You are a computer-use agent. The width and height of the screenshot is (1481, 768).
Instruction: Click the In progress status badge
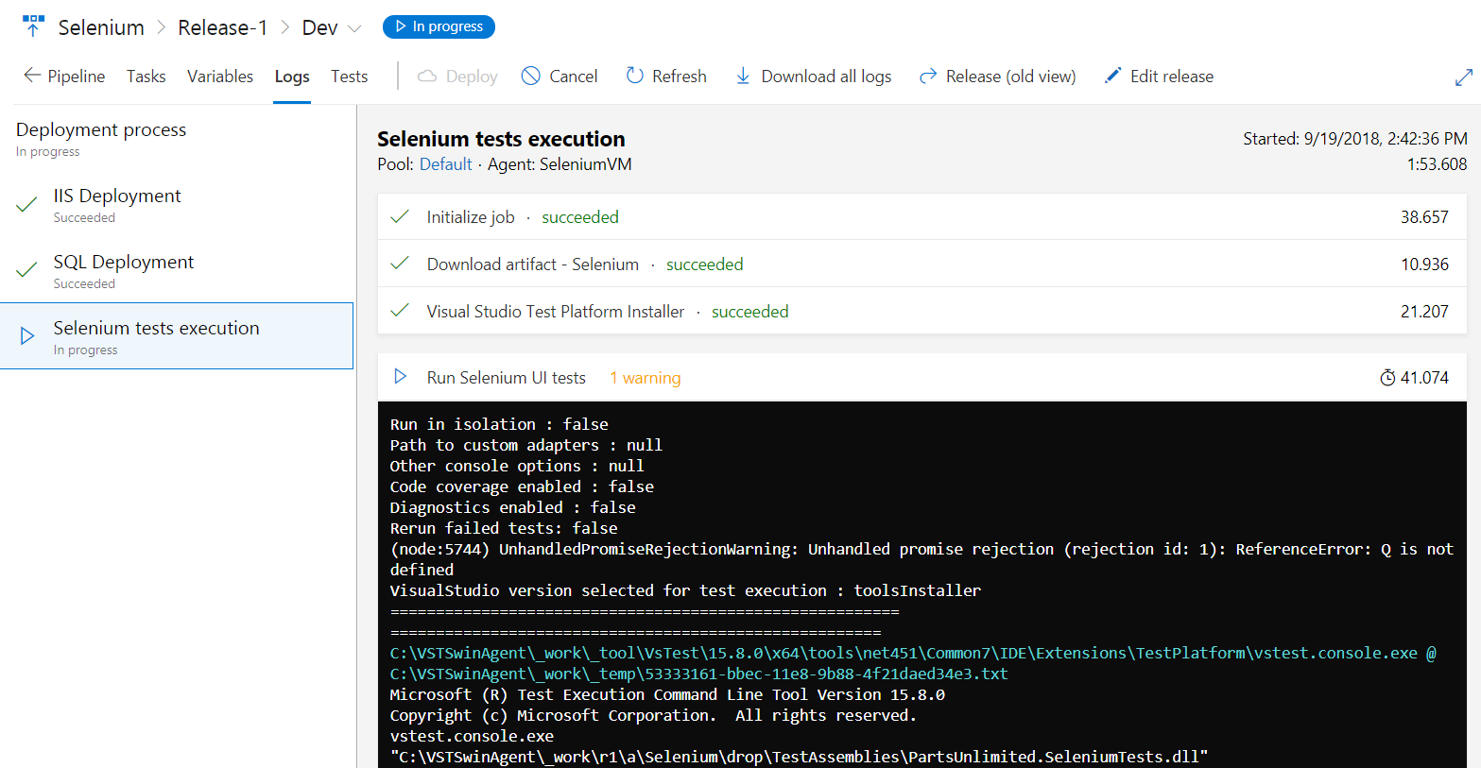pyautogui.click(x=439, y=26)
